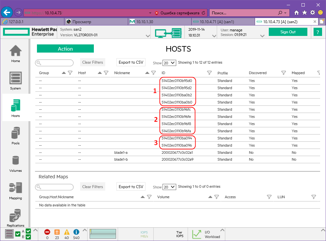Click the critical events red icon
Screen dimensions: 326x241
[x=47, y=232]
